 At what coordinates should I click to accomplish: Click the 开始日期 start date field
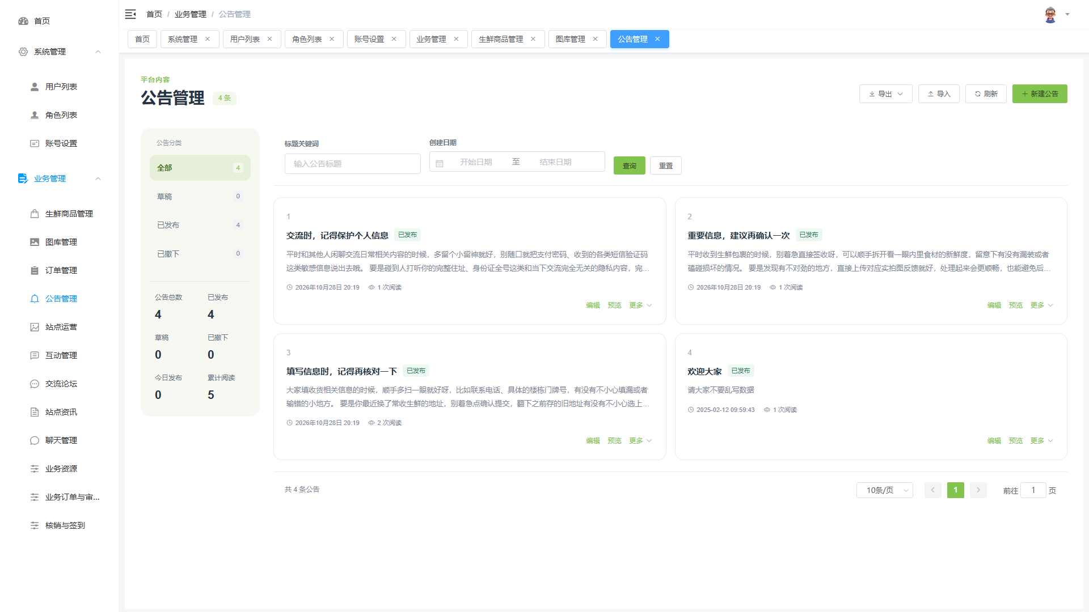[476, 162]
